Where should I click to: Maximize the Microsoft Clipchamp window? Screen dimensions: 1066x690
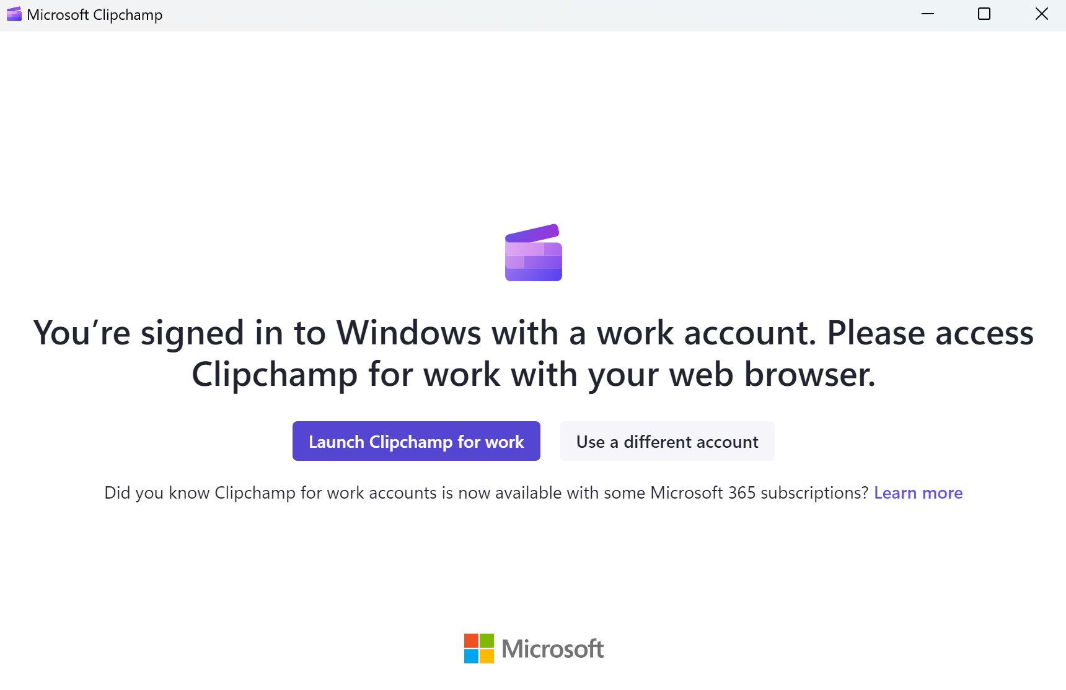coord(984,14)
